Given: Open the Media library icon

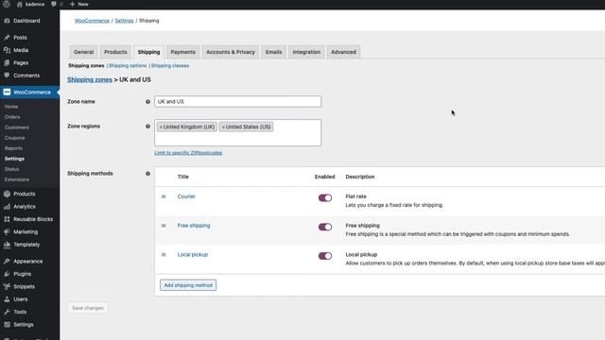Looking at the screenshot, I should (x=7, y=50).
